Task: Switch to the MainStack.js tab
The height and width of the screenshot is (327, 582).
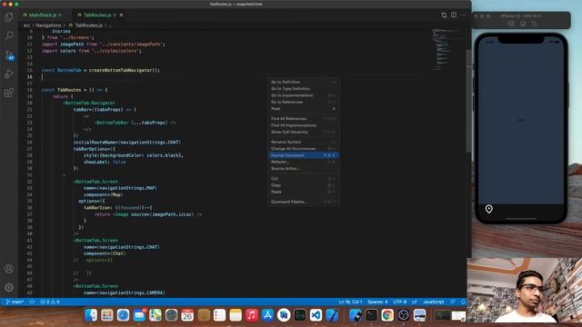Action: coord(43,15)
